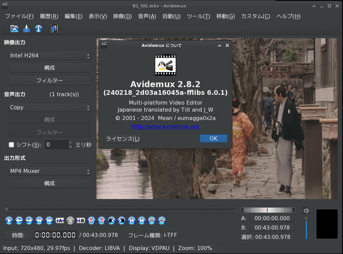Enable the シフト audio shift checkbox

[x=11, y=145]
